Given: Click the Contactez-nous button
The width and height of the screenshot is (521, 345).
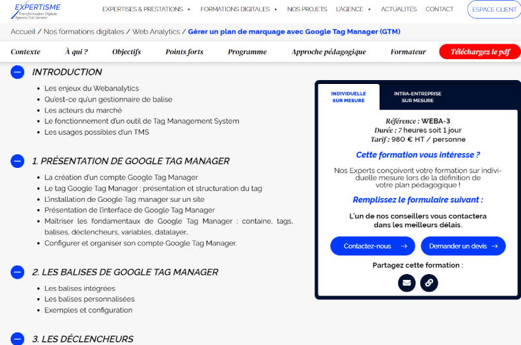Looking at the screenshot, I should (373, 246).
